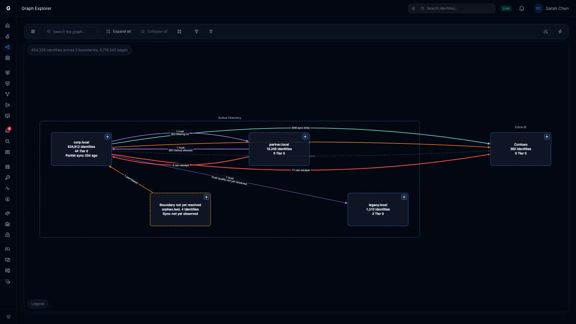Viewport: 576px width, 324px height.
Task: Open the branch fork sidebar icon
Action: (x=7, y=94)
